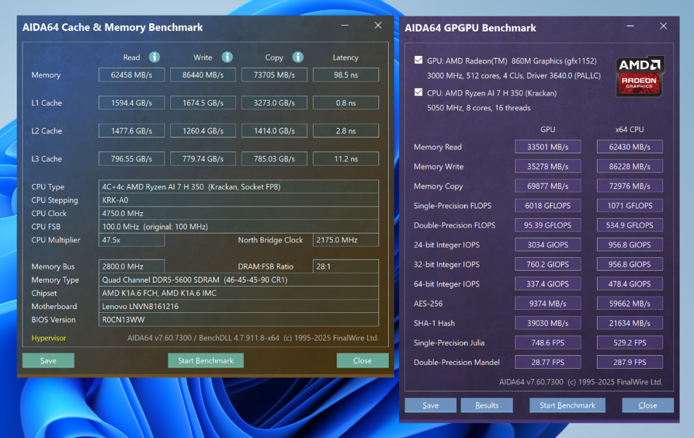Save the Cache & Memory Benchmark results
Image resolution: width=694 pixels, height=438 pixels.
[48, 360]
